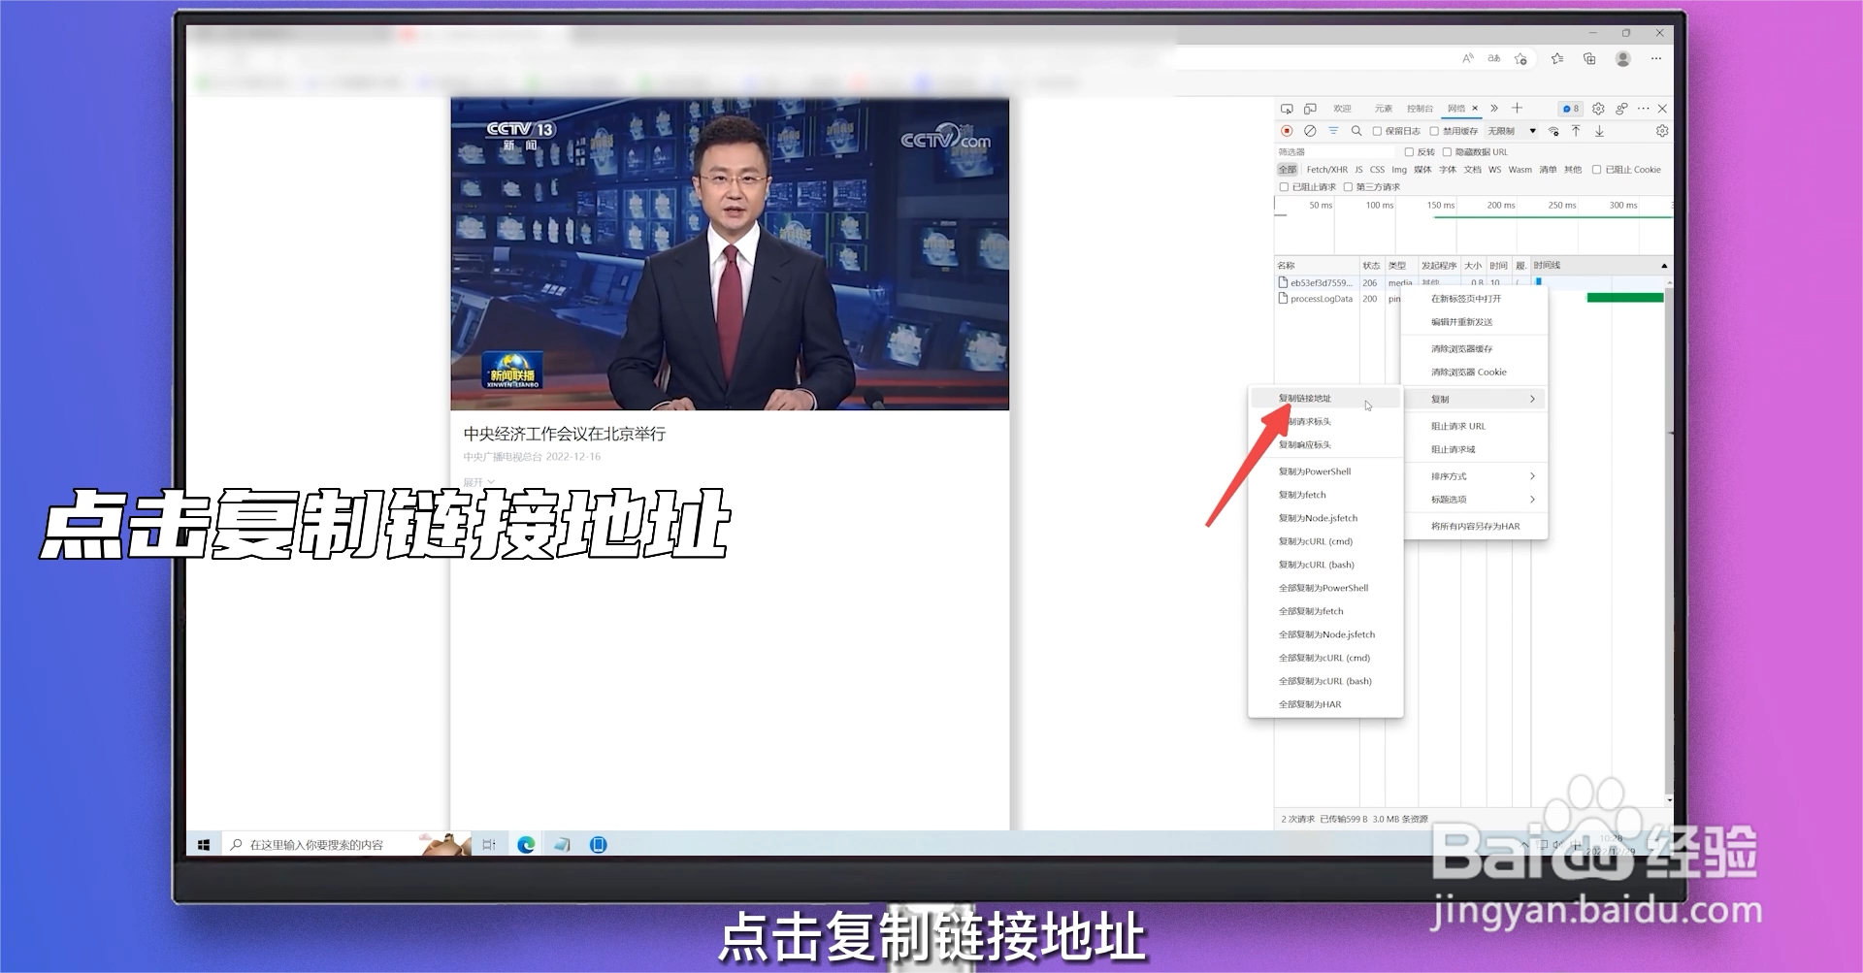
Task: Stop recording the network log (red record icon)
Action: (x=1287, y=131)
